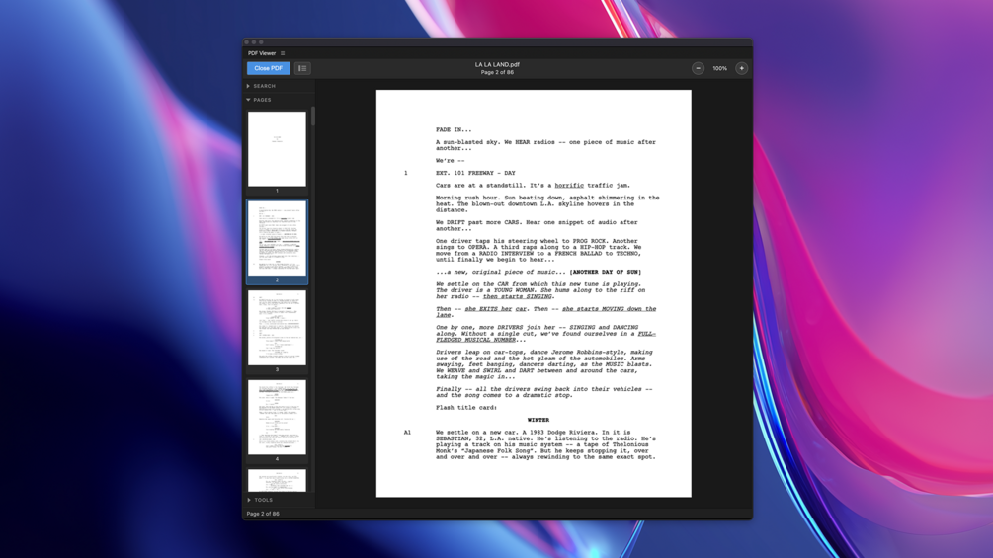Viewport: 993px width, 558px height.
Task: Click the LA LA LAND.pdf title
Action: (497, 64)
